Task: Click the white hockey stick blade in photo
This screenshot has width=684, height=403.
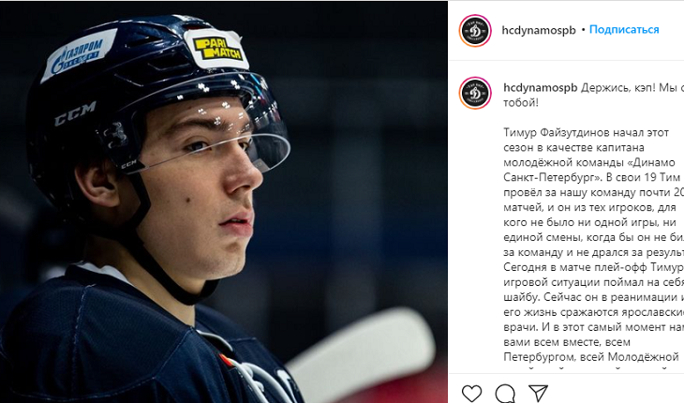Action: (362, 349)
